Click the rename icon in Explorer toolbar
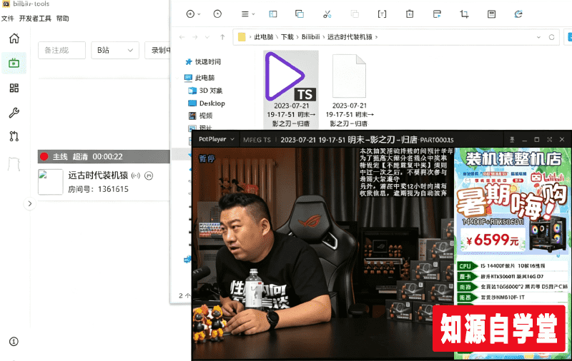This screenshot has height=361, width=572. [382, 14]
